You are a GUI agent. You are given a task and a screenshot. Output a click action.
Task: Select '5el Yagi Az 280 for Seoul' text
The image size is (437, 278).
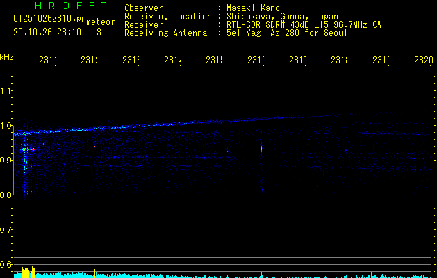(287, 33)
